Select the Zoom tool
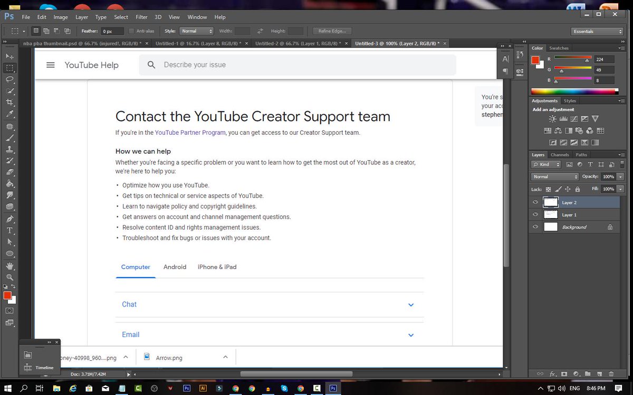 pos(9,277)
